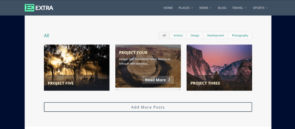The height and width of the screenshot is (129, 295).
Task: Click right scroll arrow under Project Four
Action: 179,89
